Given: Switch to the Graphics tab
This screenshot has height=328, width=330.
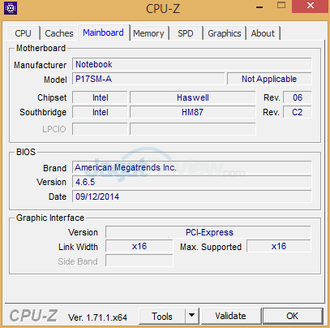Looking at the screenshot, I should (x=225, y=33).
